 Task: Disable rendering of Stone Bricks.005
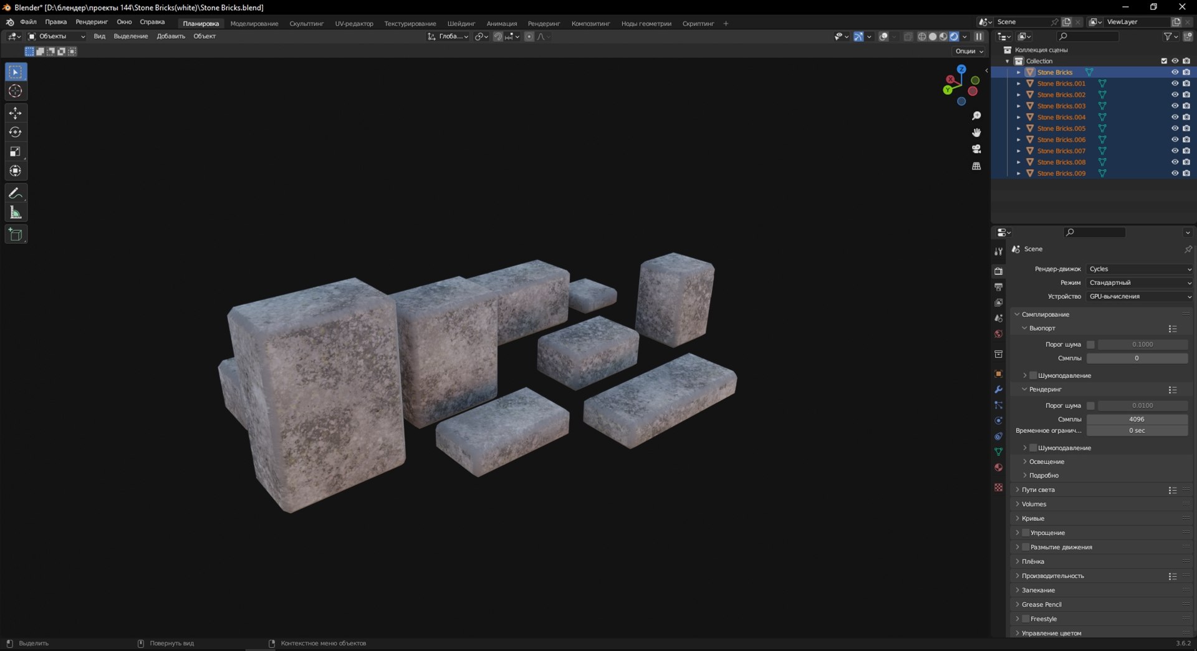tap(1186, 128)
